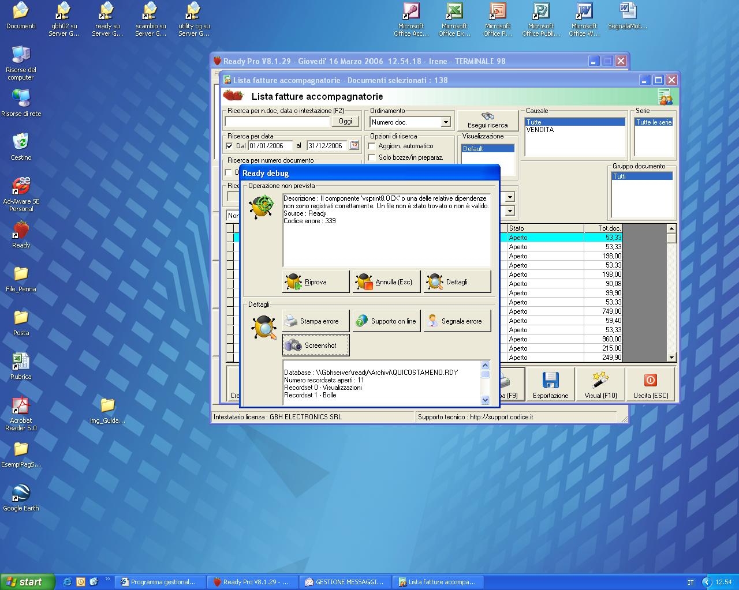739x590 pixels.
Task: Click the Screenshot camera button
Action: pyautogui.click(x=316, y=345)
